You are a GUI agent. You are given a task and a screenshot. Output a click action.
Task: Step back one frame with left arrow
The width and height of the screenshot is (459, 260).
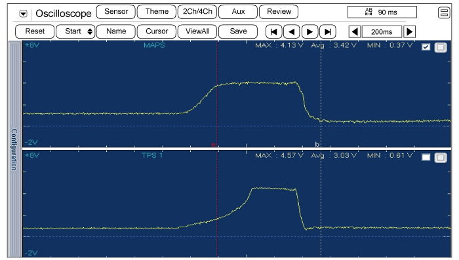(x=292, y=31)
